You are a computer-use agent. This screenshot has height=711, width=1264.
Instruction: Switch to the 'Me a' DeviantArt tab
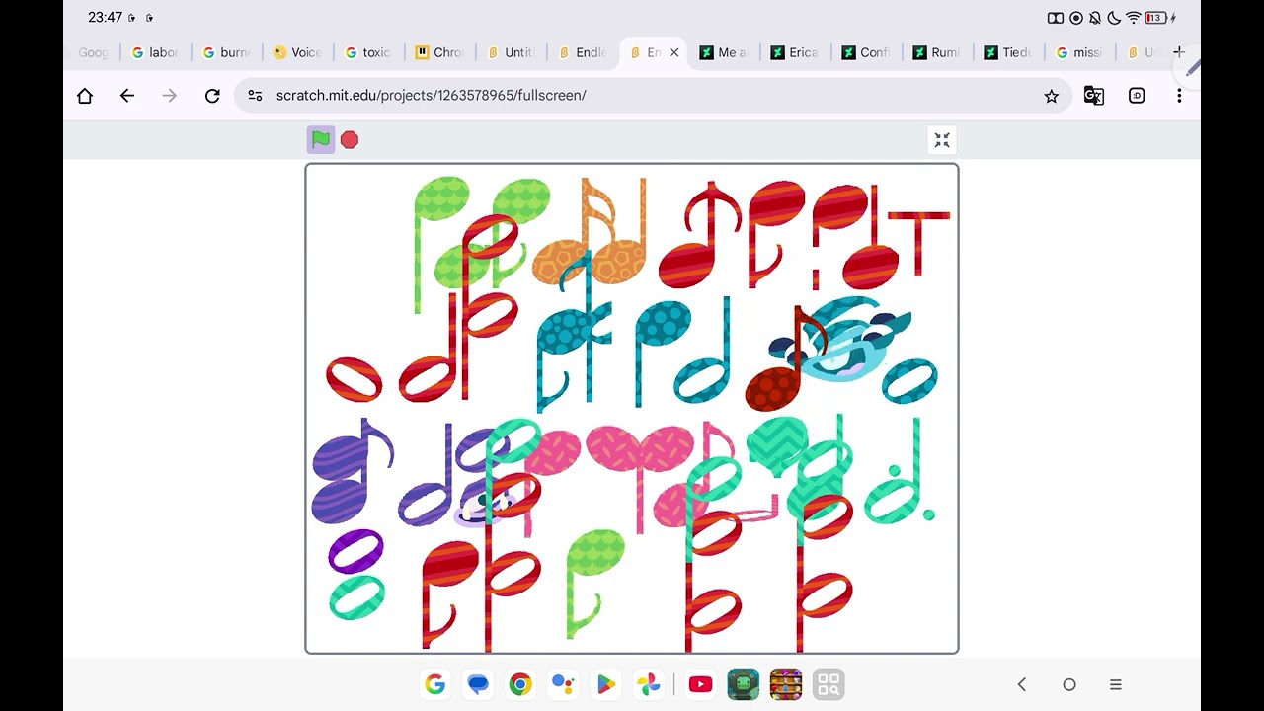[x=725, y=52]
